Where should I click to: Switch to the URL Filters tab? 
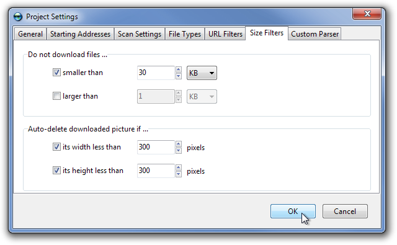225,34
